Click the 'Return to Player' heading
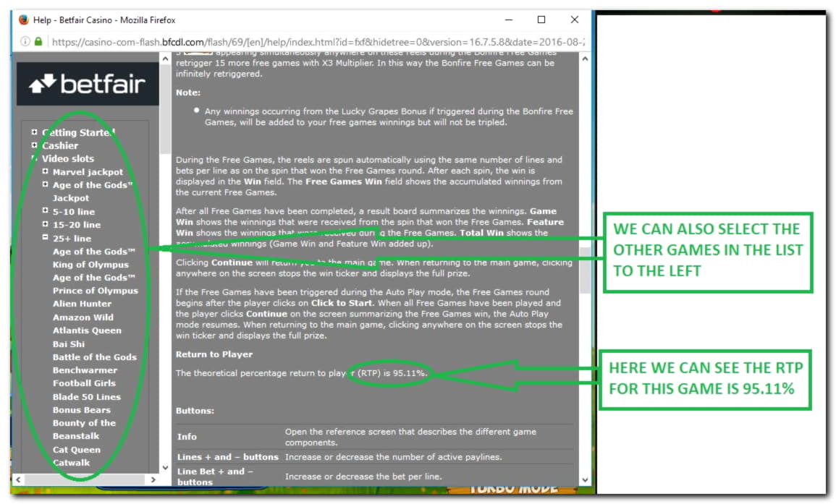 (214, 354)
